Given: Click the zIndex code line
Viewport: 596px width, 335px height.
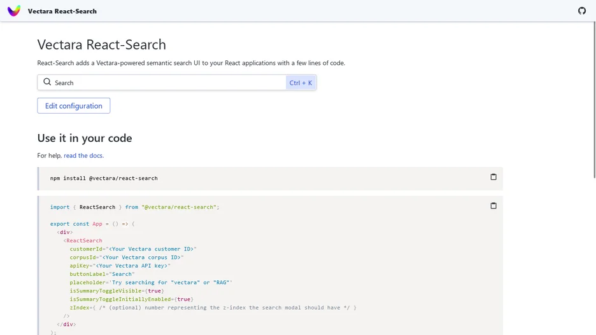Looking at the screenshot, I should [x=213, y=307].
